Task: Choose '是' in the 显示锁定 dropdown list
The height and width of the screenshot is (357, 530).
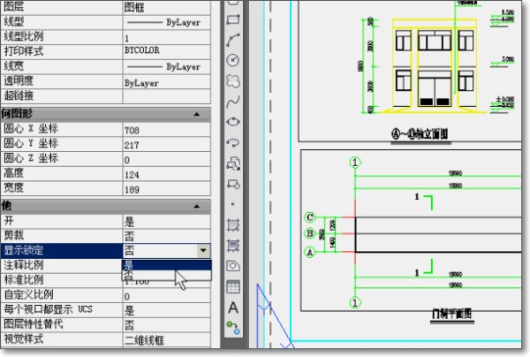Action: 165,265
